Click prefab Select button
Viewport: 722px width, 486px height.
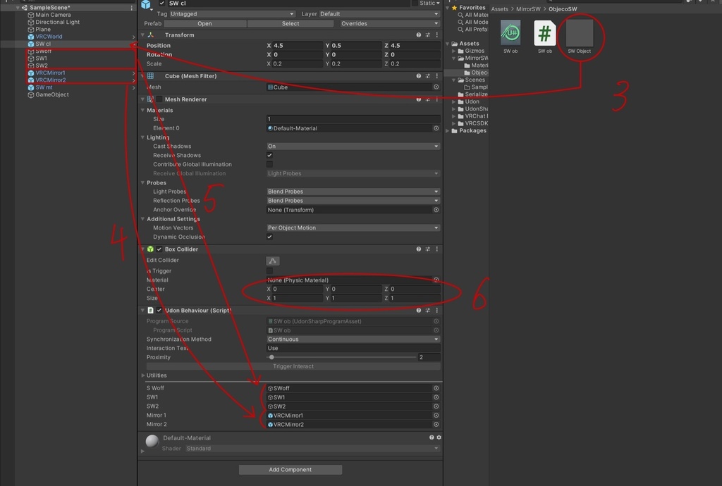pos(290,23)
